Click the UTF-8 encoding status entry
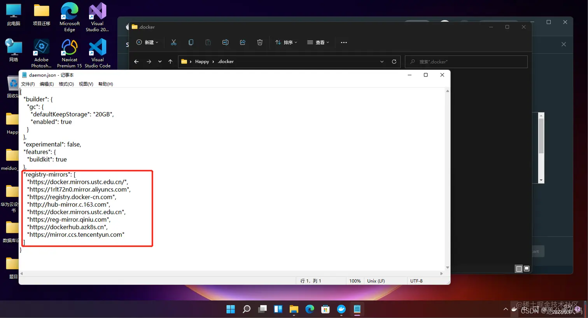The image size is (588, 318). (416, 281)
